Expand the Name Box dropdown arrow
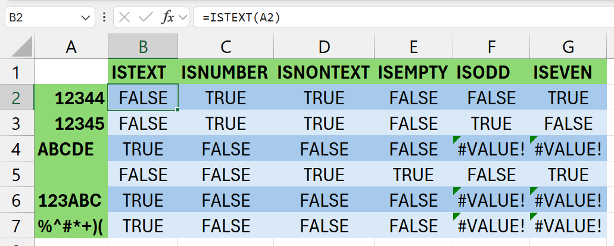 click(x=85, y=17)
